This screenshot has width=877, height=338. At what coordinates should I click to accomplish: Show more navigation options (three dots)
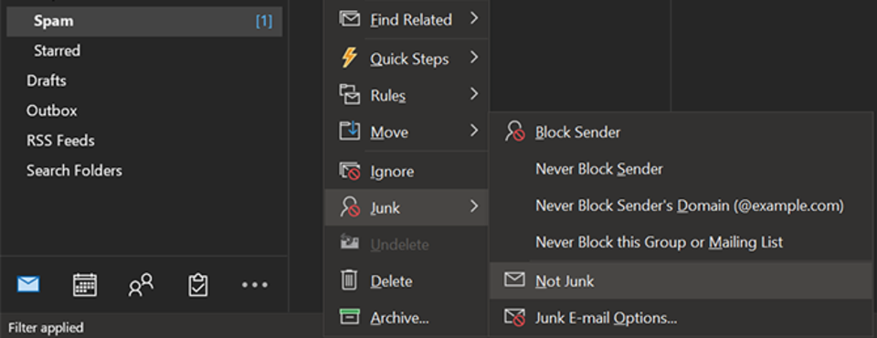[x=255, y=285]
